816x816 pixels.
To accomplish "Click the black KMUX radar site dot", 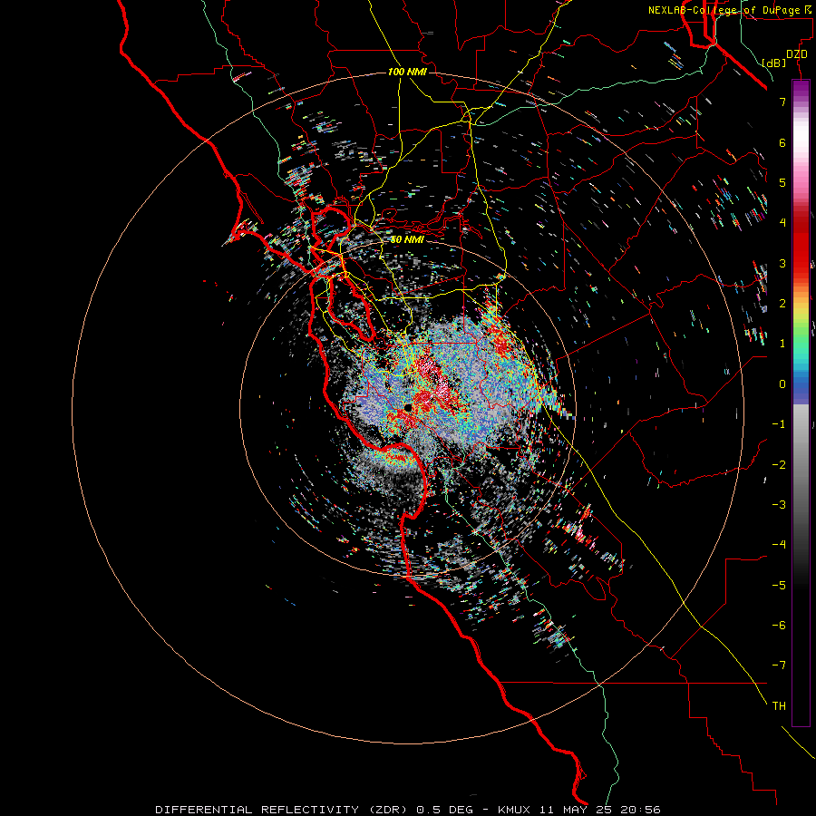I will [408, 407].
